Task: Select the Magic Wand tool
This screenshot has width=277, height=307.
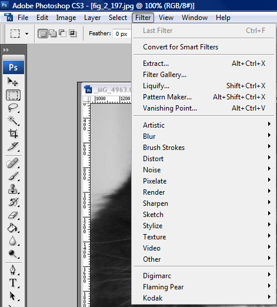Action: click(13, 121)
